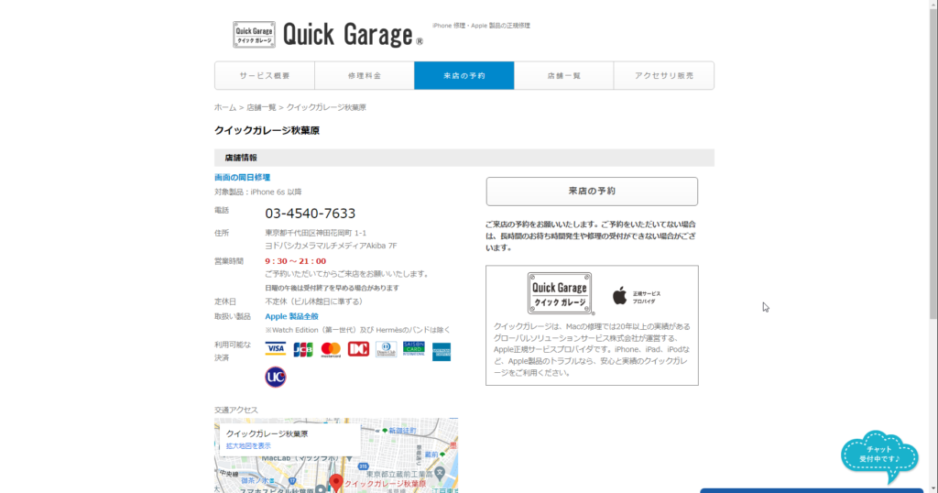
Task: Click the Quick Garage logo in info box
Action: (560, 294)
